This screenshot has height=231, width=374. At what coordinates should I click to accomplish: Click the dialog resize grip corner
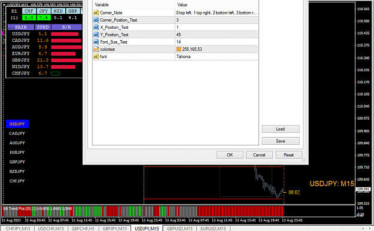(x=303, y=160)
